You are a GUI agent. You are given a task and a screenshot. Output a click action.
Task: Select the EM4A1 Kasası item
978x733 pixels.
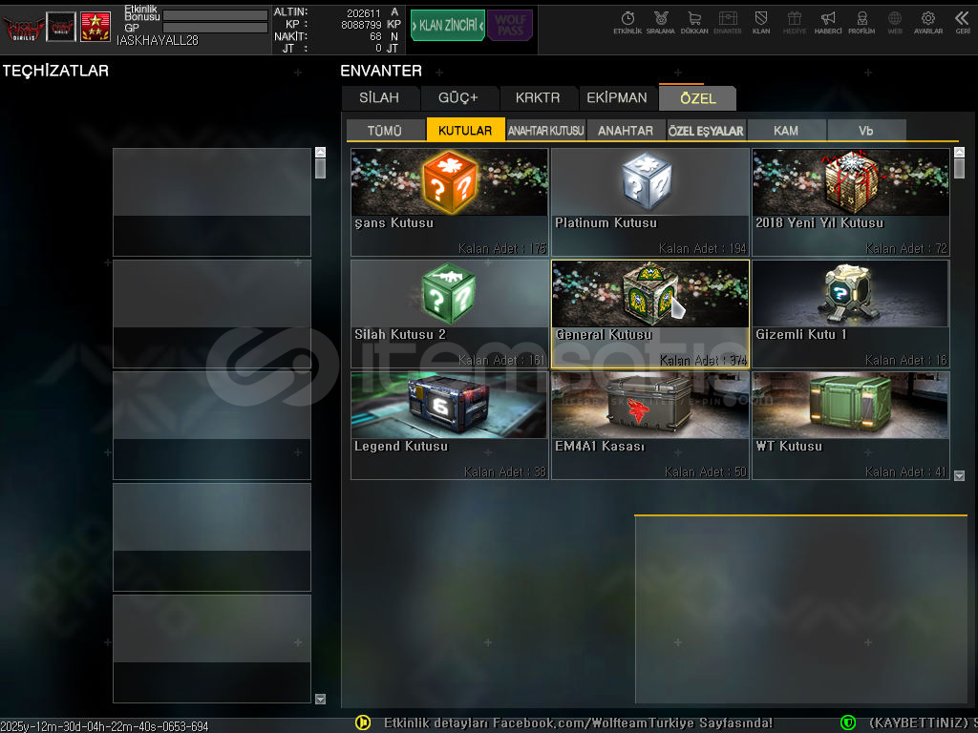click(x=649, y=425)
